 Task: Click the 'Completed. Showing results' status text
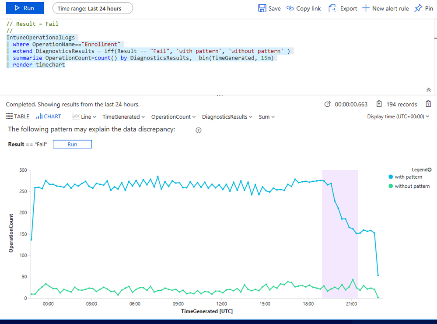coord(73,104)
